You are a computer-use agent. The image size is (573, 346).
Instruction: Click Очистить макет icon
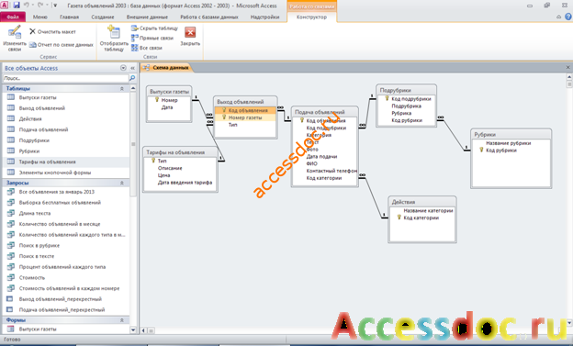pos(32,31)
